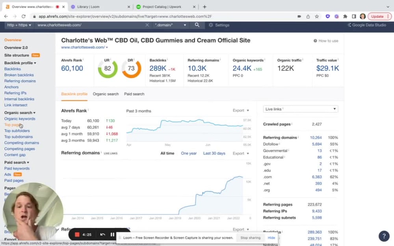
Task: Open Export dropdown for Referring domains chart
Action: click(241, 154)
